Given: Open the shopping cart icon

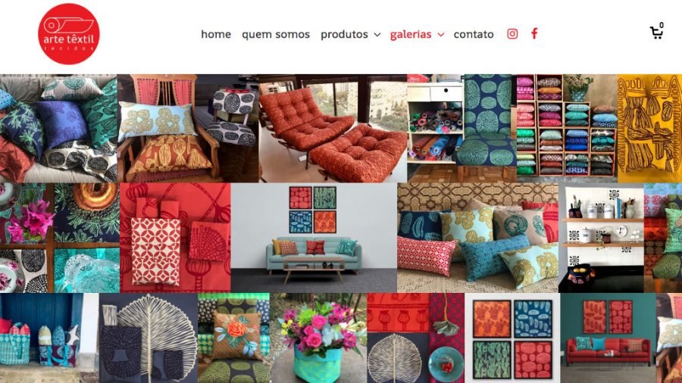Looking at the screenshot, I should click(x=657, y=32).
